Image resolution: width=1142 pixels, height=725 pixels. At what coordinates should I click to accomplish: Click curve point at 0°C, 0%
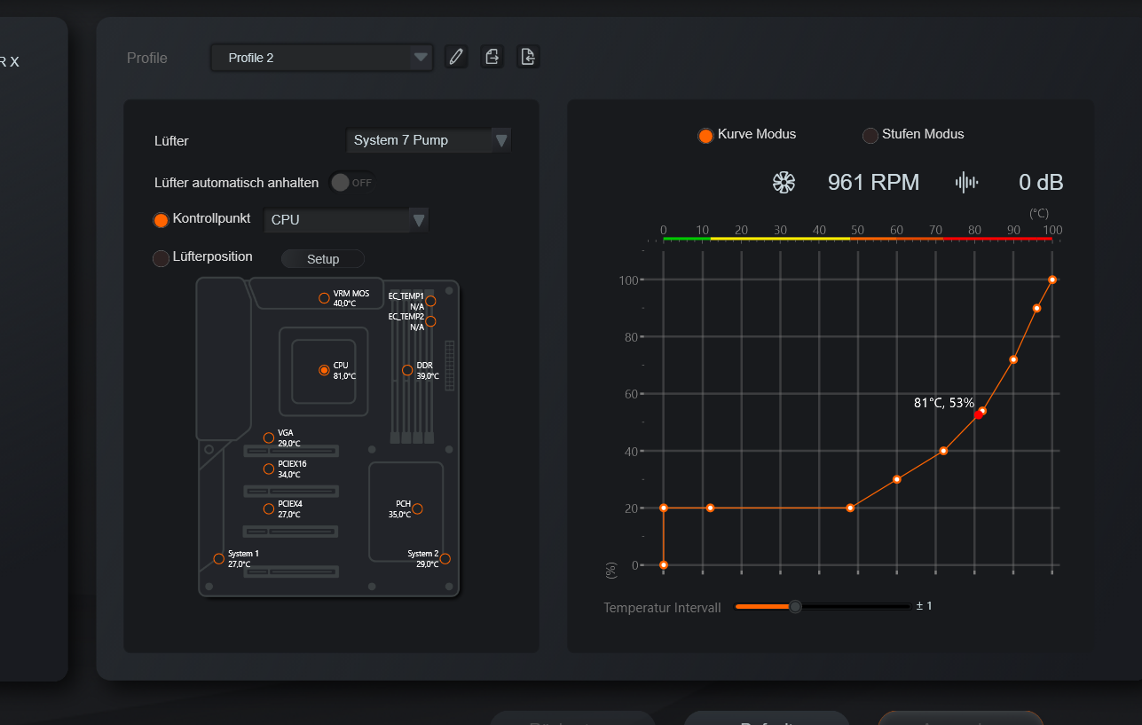[664, 565]
